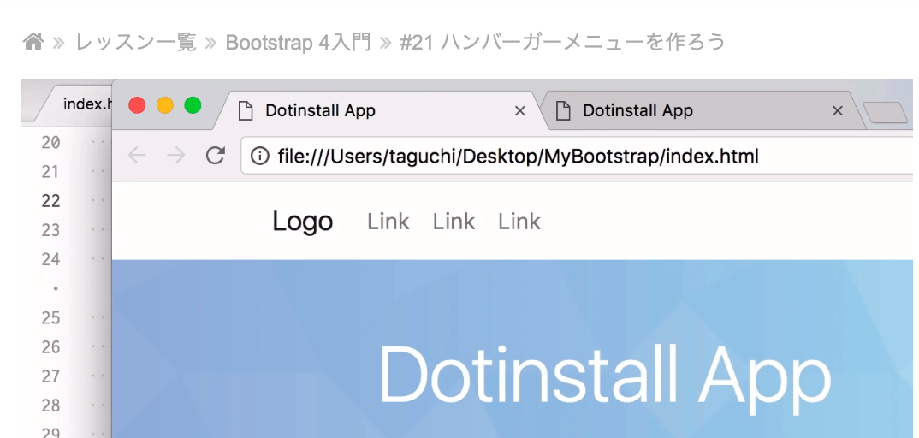Click the browser back arrow
Screen dimensions: 919x438
(137, 155)
